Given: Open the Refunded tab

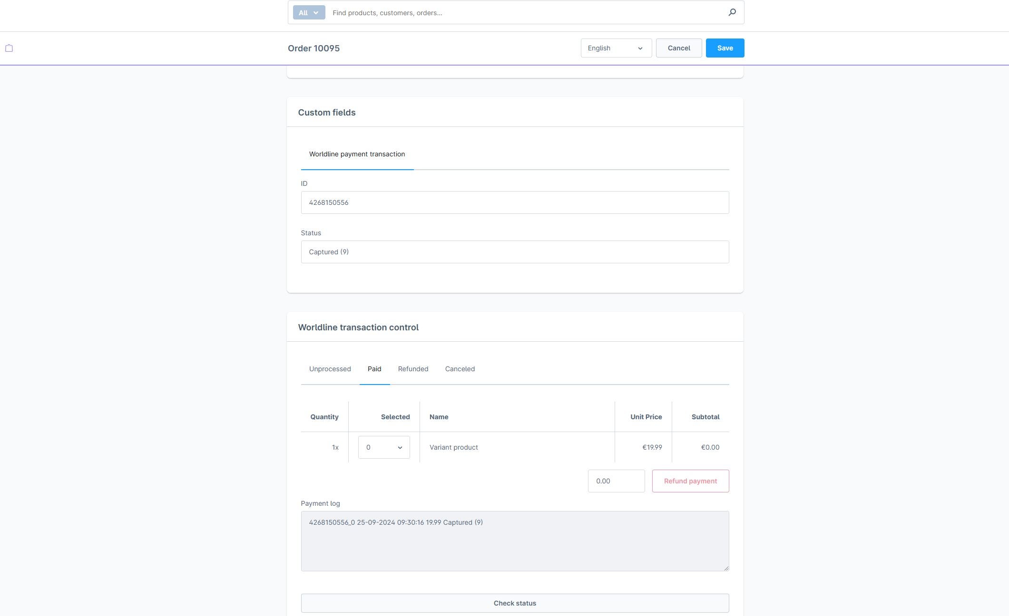Looking at the screenshot, I should [x=413, y=369].
